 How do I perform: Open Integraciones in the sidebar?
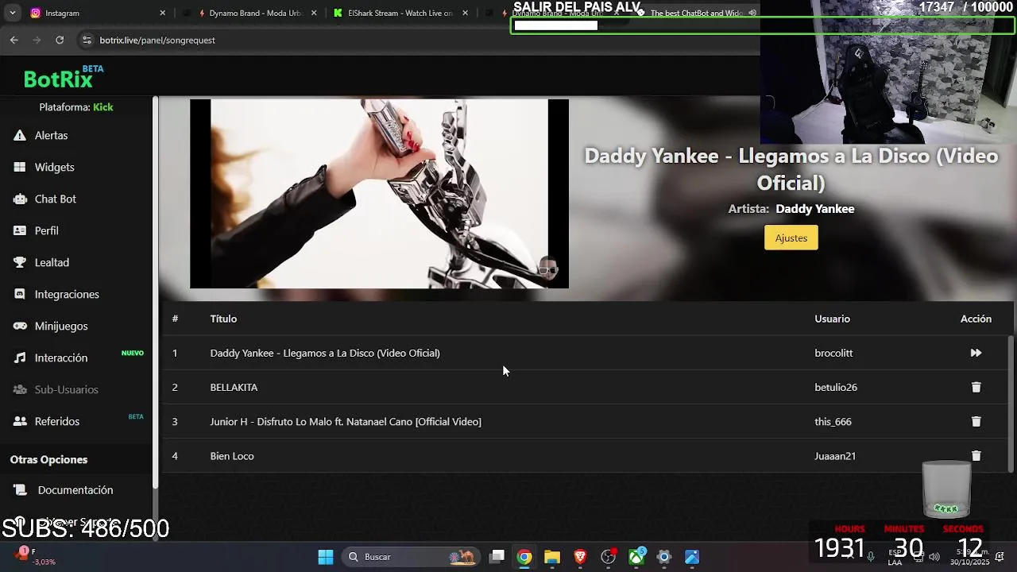(67, 295)
